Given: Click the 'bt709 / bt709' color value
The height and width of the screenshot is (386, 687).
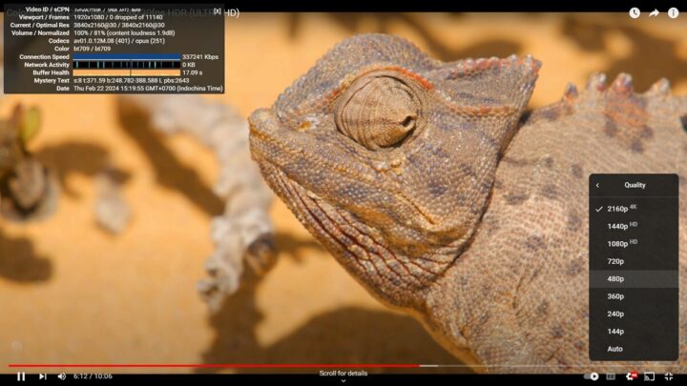Looking at the screenshot, I should 92,49.
